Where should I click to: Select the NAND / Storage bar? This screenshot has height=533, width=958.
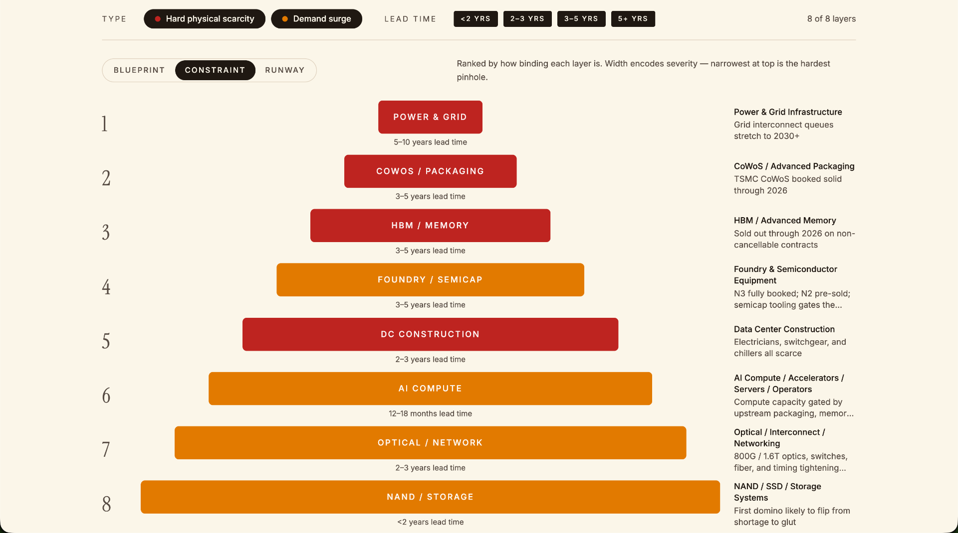(430, 497)
